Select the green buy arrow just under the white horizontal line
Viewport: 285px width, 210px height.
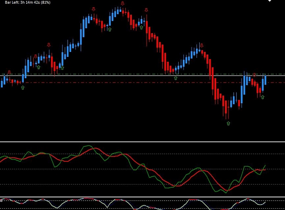click(176, 78)
